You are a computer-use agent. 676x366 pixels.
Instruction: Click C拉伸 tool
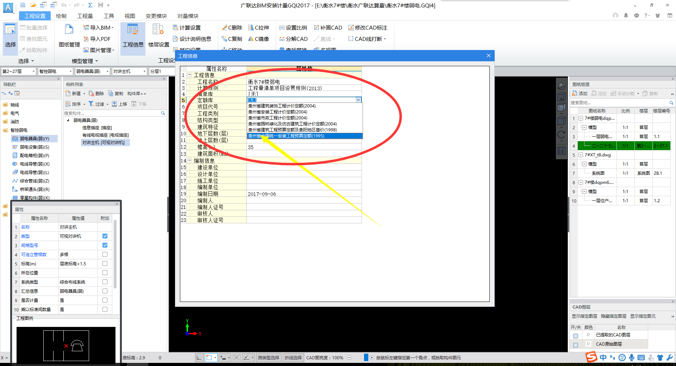point(259,27)
